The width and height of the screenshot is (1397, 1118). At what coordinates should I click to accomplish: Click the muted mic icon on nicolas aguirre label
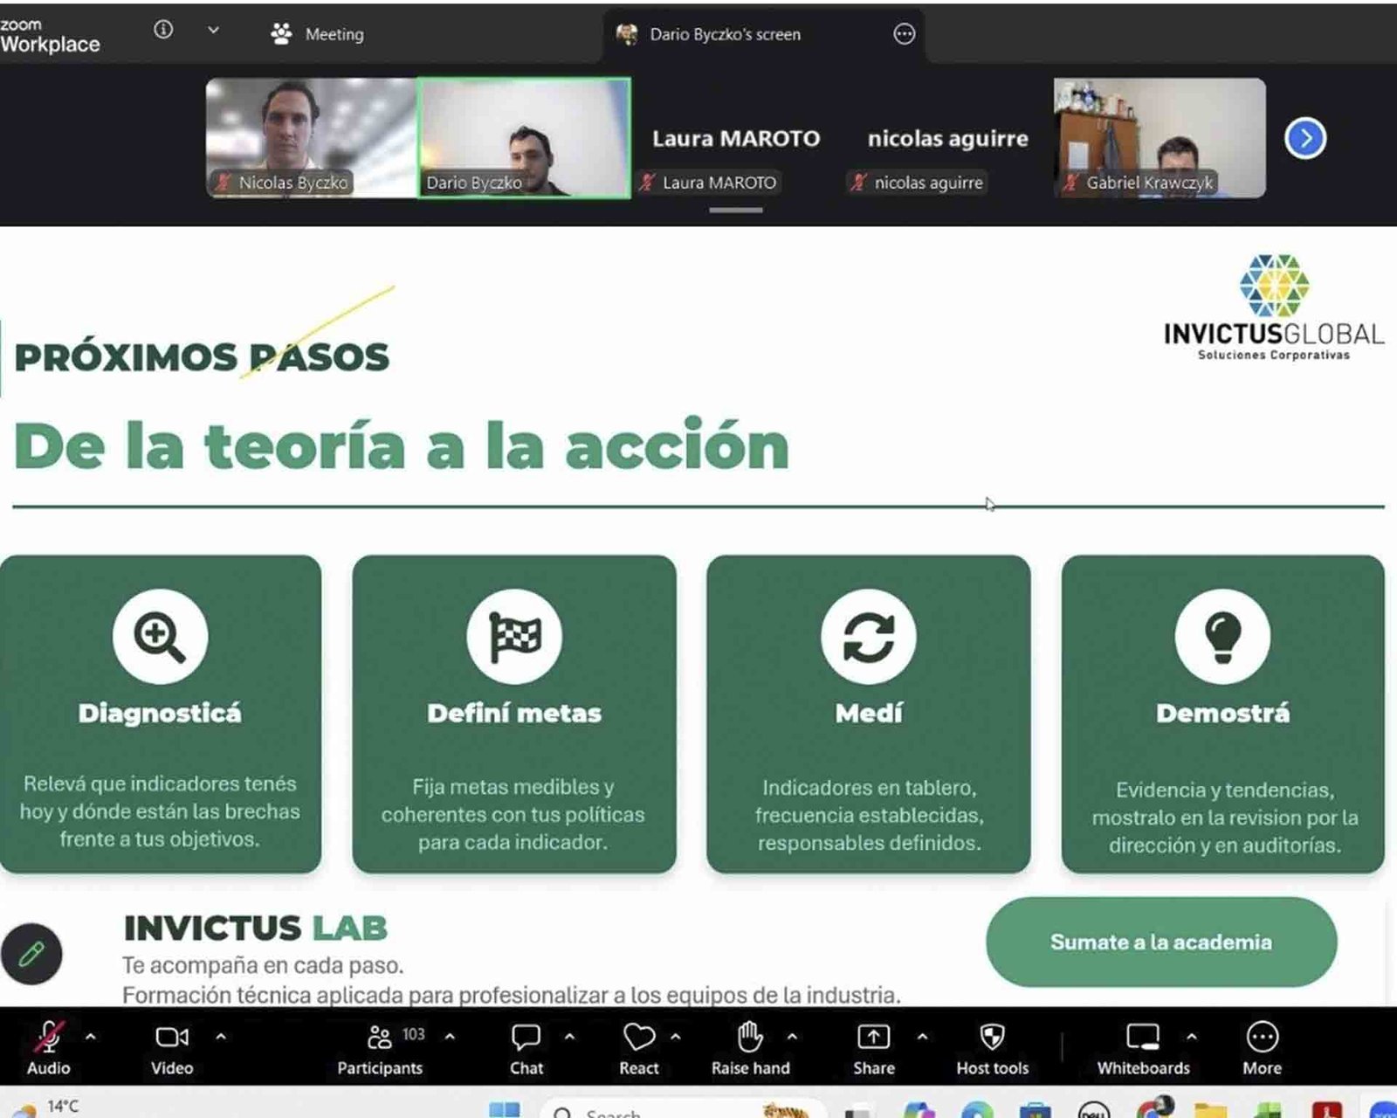coord(859,183)
